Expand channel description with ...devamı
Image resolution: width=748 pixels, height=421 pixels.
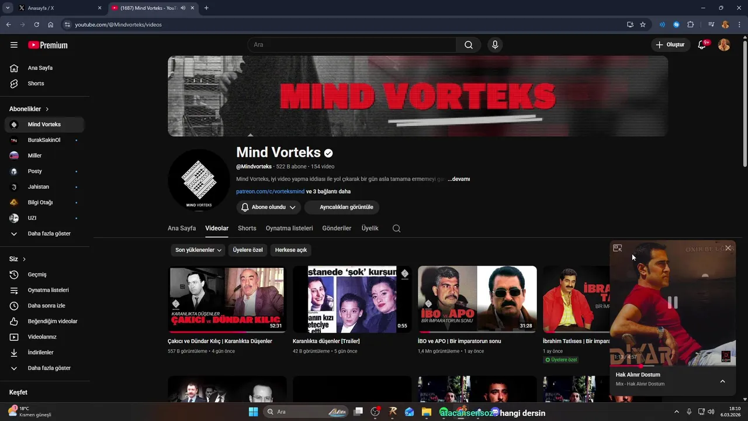(459, 179)
